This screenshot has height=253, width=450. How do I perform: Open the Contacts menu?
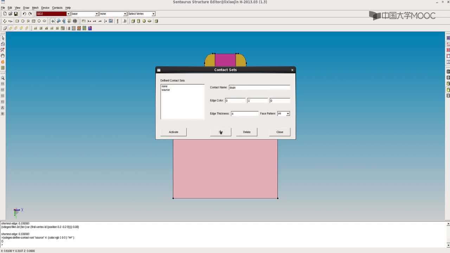[x=57, y=8]
